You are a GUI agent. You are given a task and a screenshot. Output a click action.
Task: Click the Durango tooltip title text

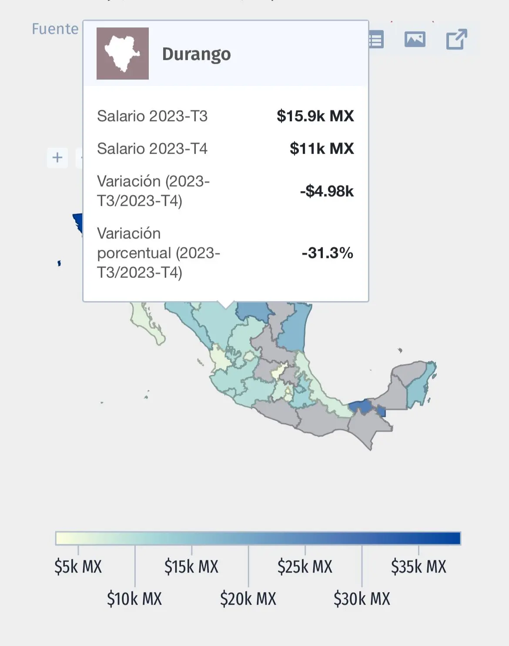pyautogui.click(x=197, y=54)
